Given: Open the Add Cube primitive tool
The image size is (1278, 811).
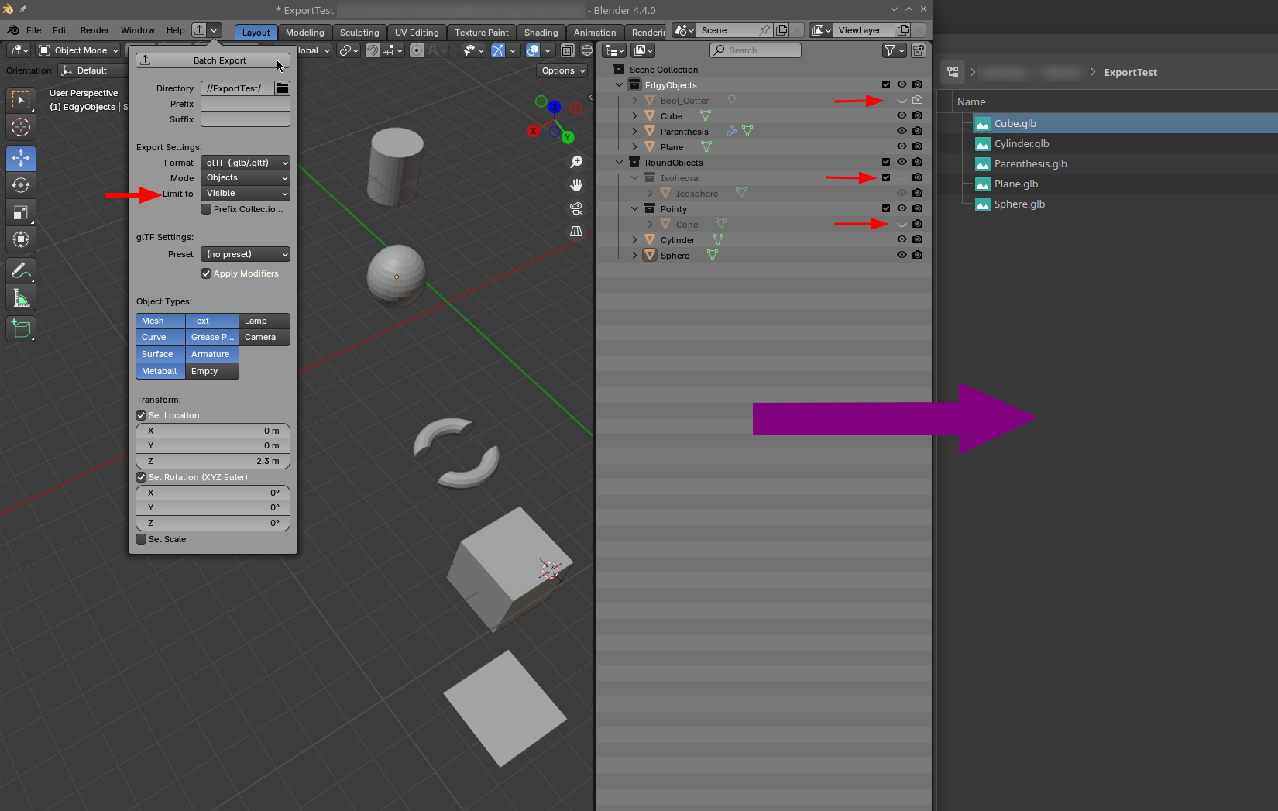Looking at the screenshot, I should coord(20,328).
